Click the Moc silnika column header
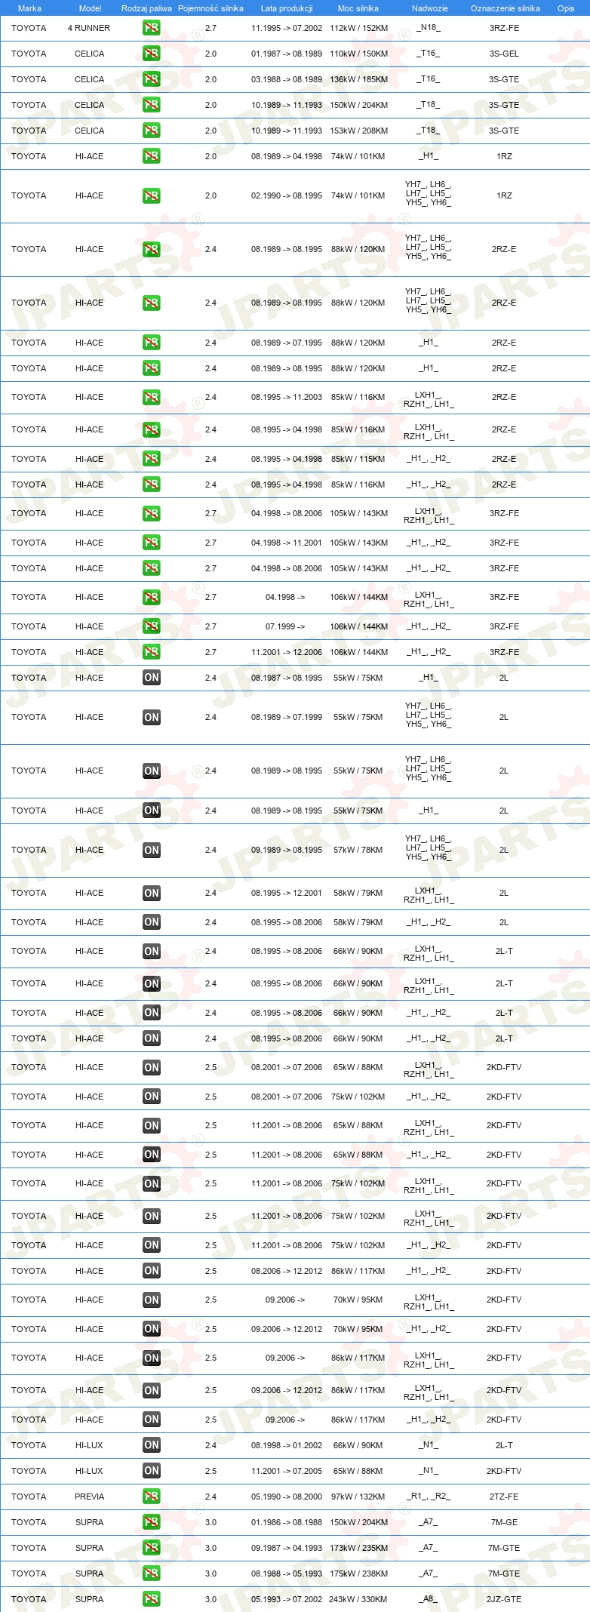This screenshot has width=590, height=1612. coord(358,8)
